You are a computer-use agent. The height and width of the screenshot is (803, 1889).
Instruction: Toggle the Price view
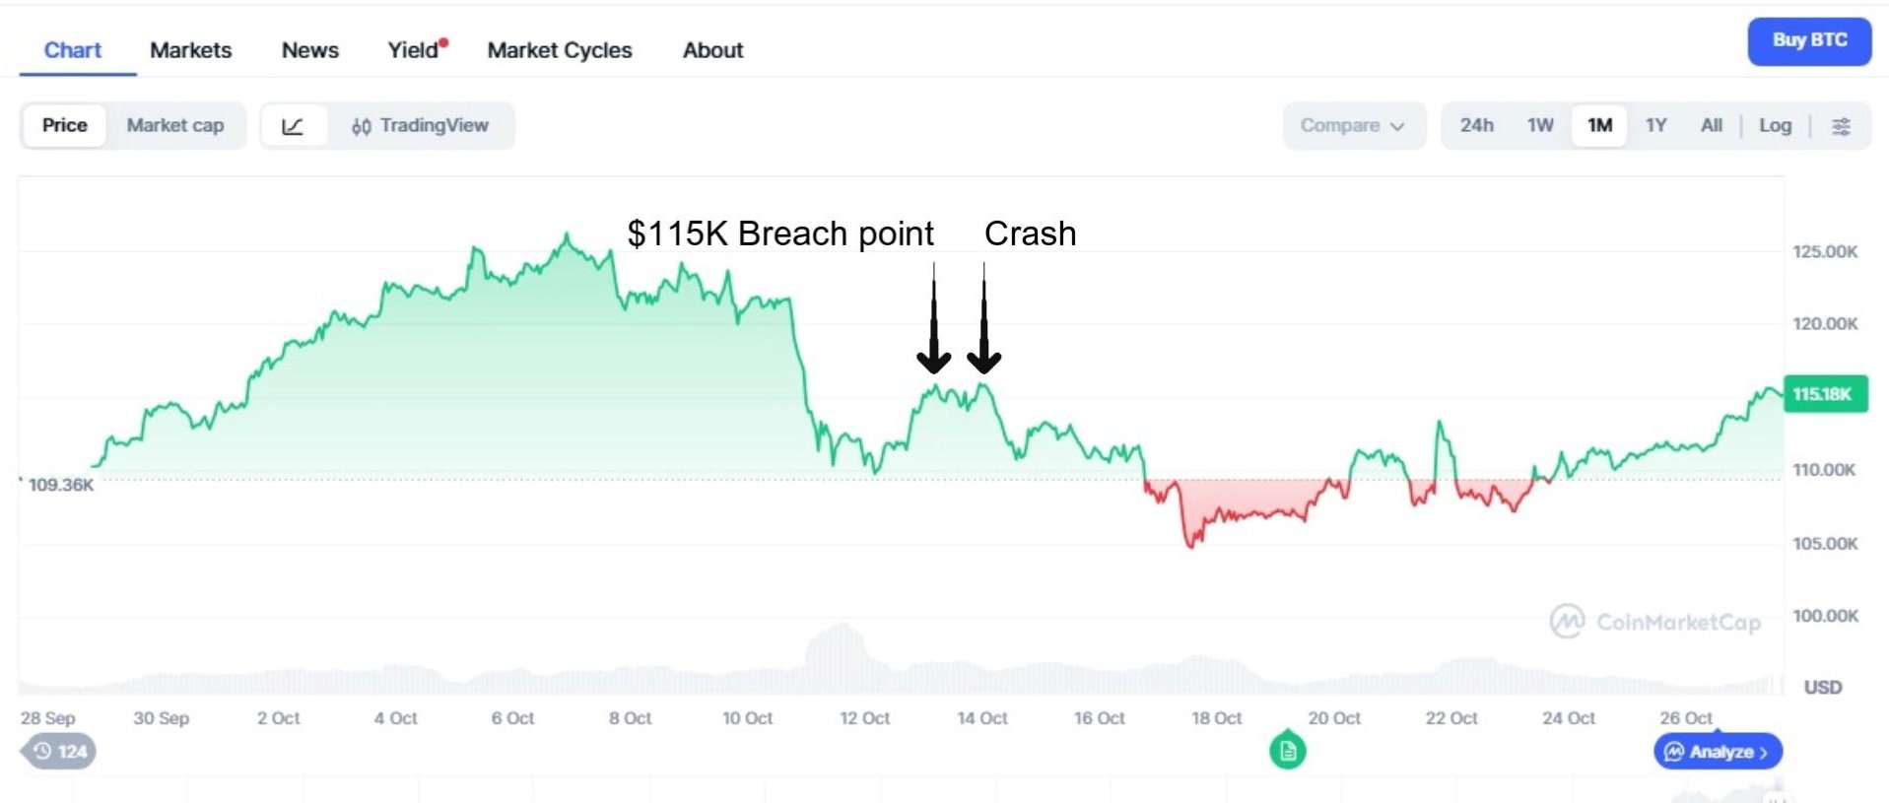click(x=65, y=126)
